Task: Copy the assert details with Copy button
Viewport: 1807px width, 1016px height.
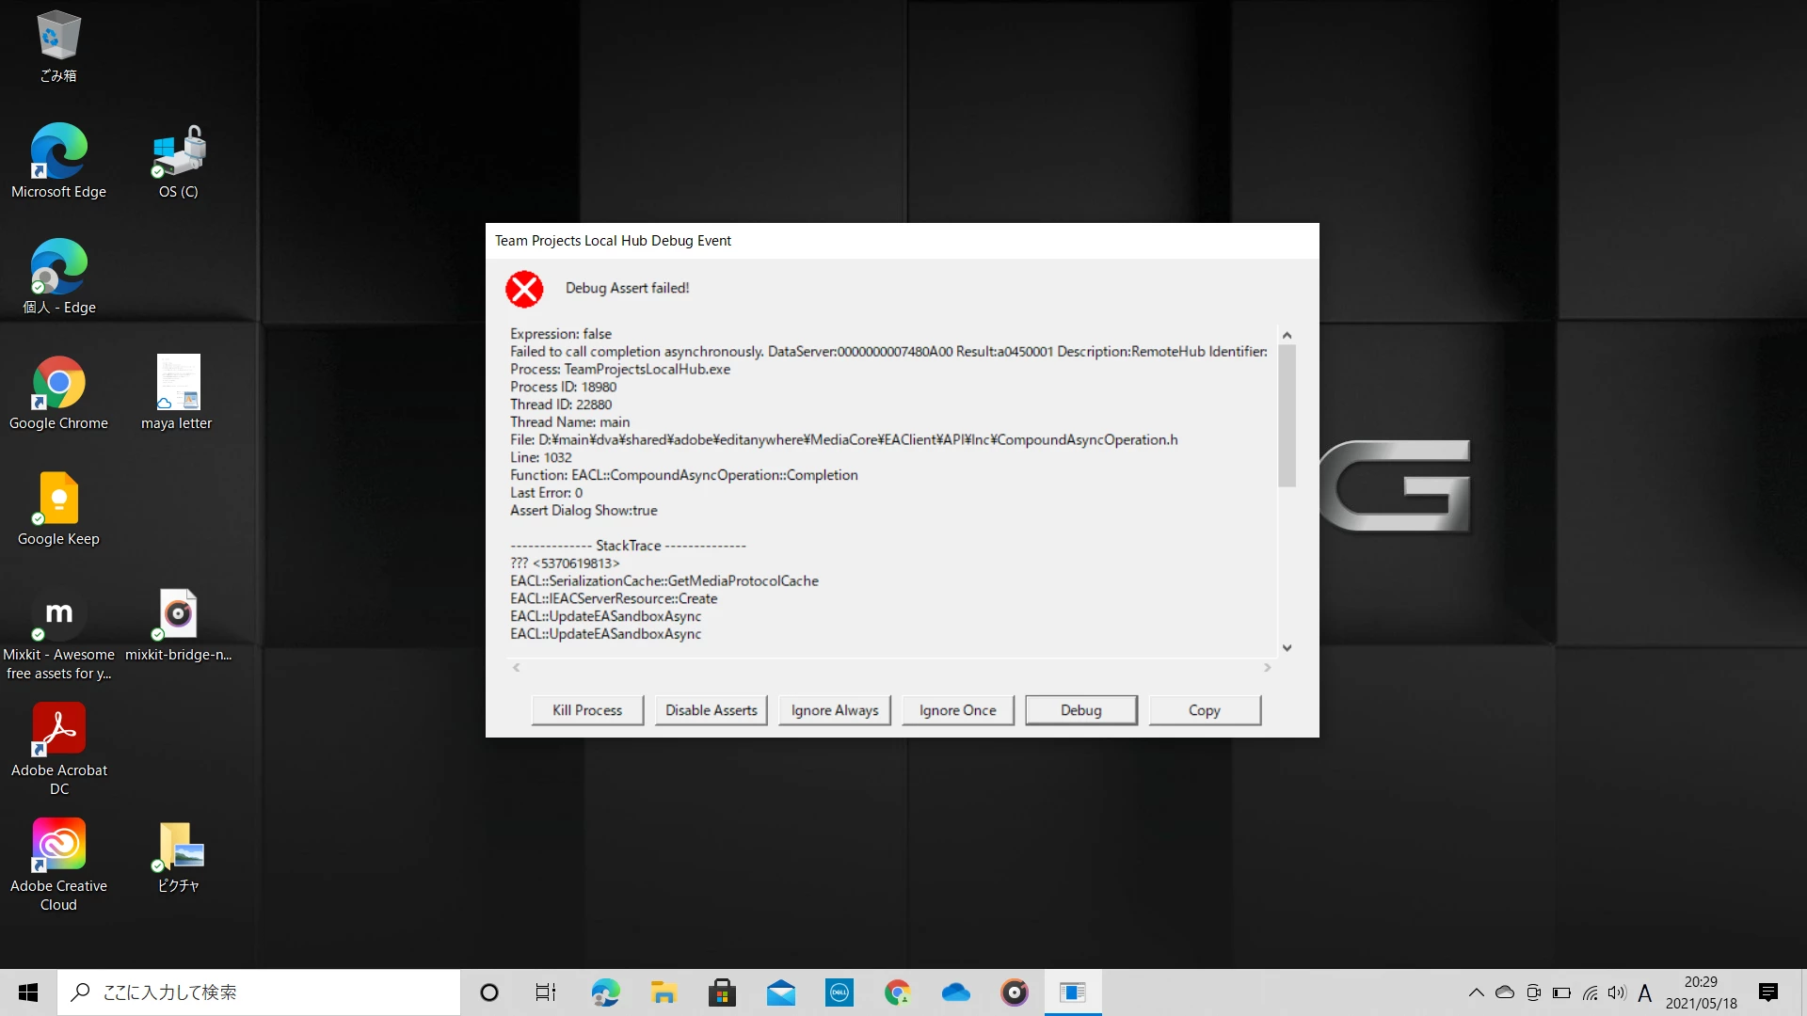Action: pyautogui.click(x=1205, y=710)
